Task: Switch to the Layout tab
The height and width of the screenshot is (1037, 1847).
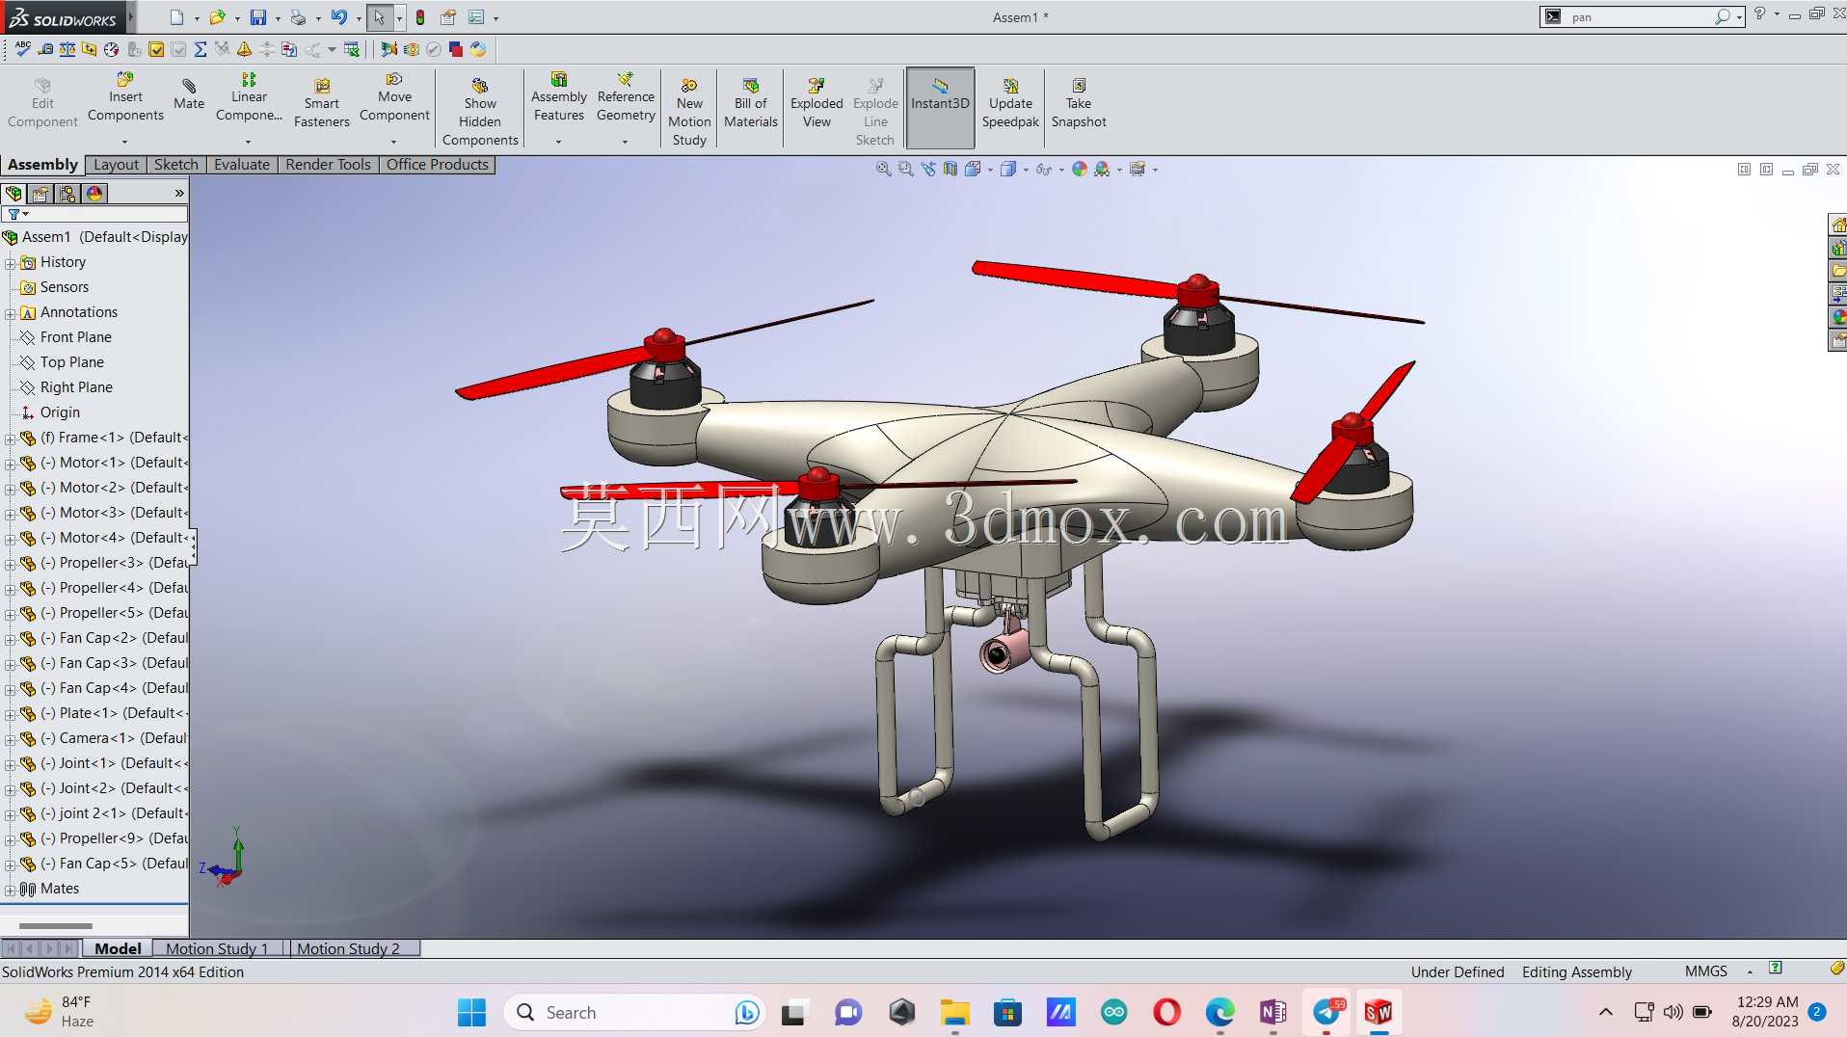Action: 116,165
